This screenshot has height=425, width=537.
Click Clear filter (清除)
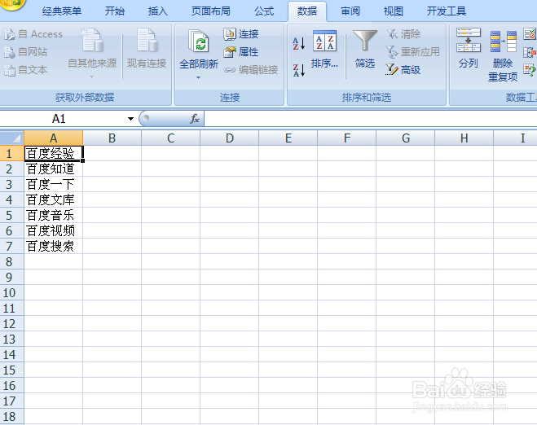tap(403, 34)
